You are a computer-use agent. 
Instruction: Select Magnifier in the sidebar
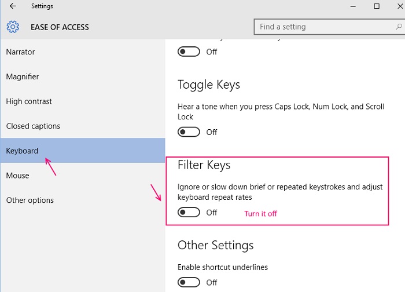(23, 76)
